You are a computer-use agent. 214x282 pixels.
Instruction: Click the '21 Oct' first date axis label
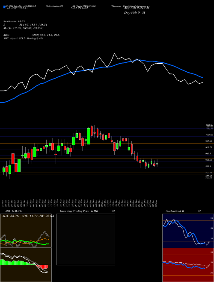point(3,203)
